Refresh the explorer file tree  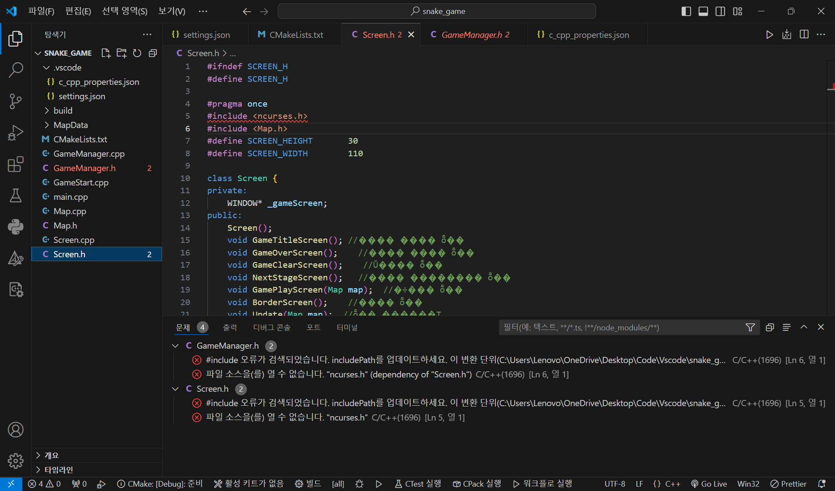pyautogui.click(x=137, y=53)
